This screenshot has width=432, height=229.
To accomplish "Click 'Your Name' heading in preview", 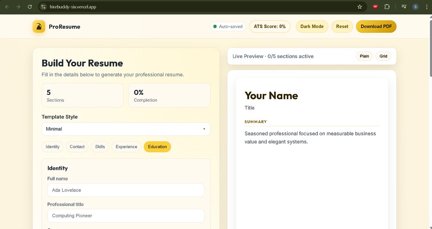I will tap(271, 95).
